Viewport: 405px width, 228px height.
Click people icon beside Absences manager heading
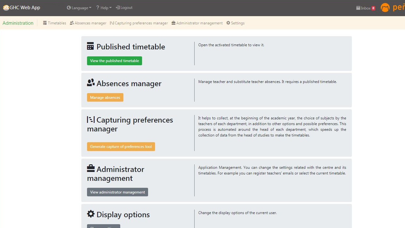pyautogui.click(x=91, y=83)
